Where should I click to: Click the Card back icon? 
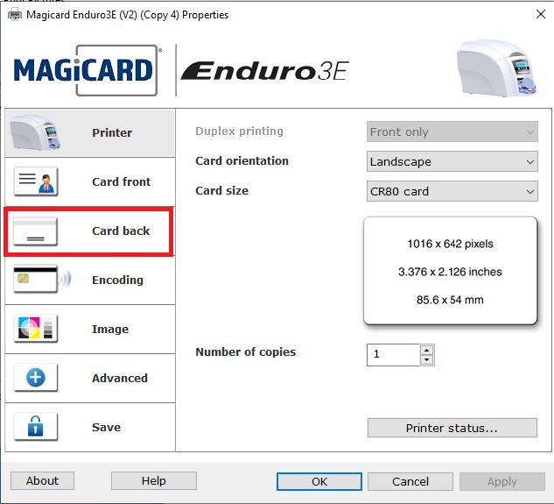pyautogui.click(x=35, y=231)
